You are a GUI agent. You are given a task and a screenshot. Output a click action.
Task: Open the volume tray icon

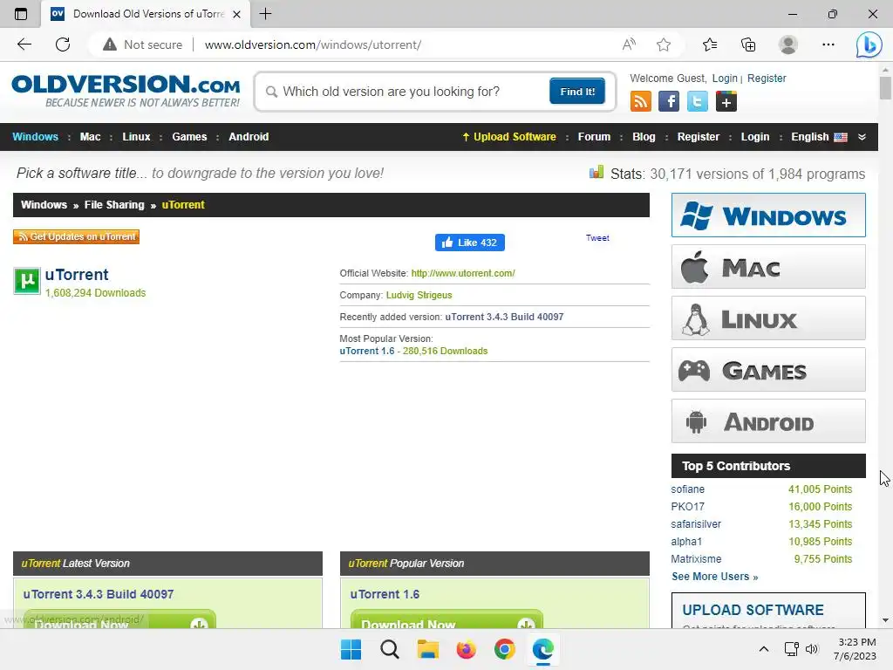812,649
